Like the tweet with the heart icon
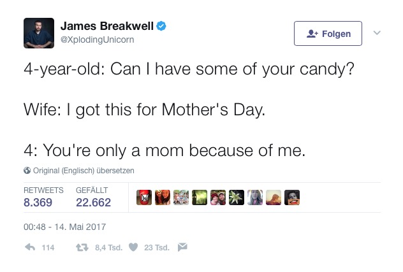403x272 pixels. pyautogui.click(x=133, y=248)
